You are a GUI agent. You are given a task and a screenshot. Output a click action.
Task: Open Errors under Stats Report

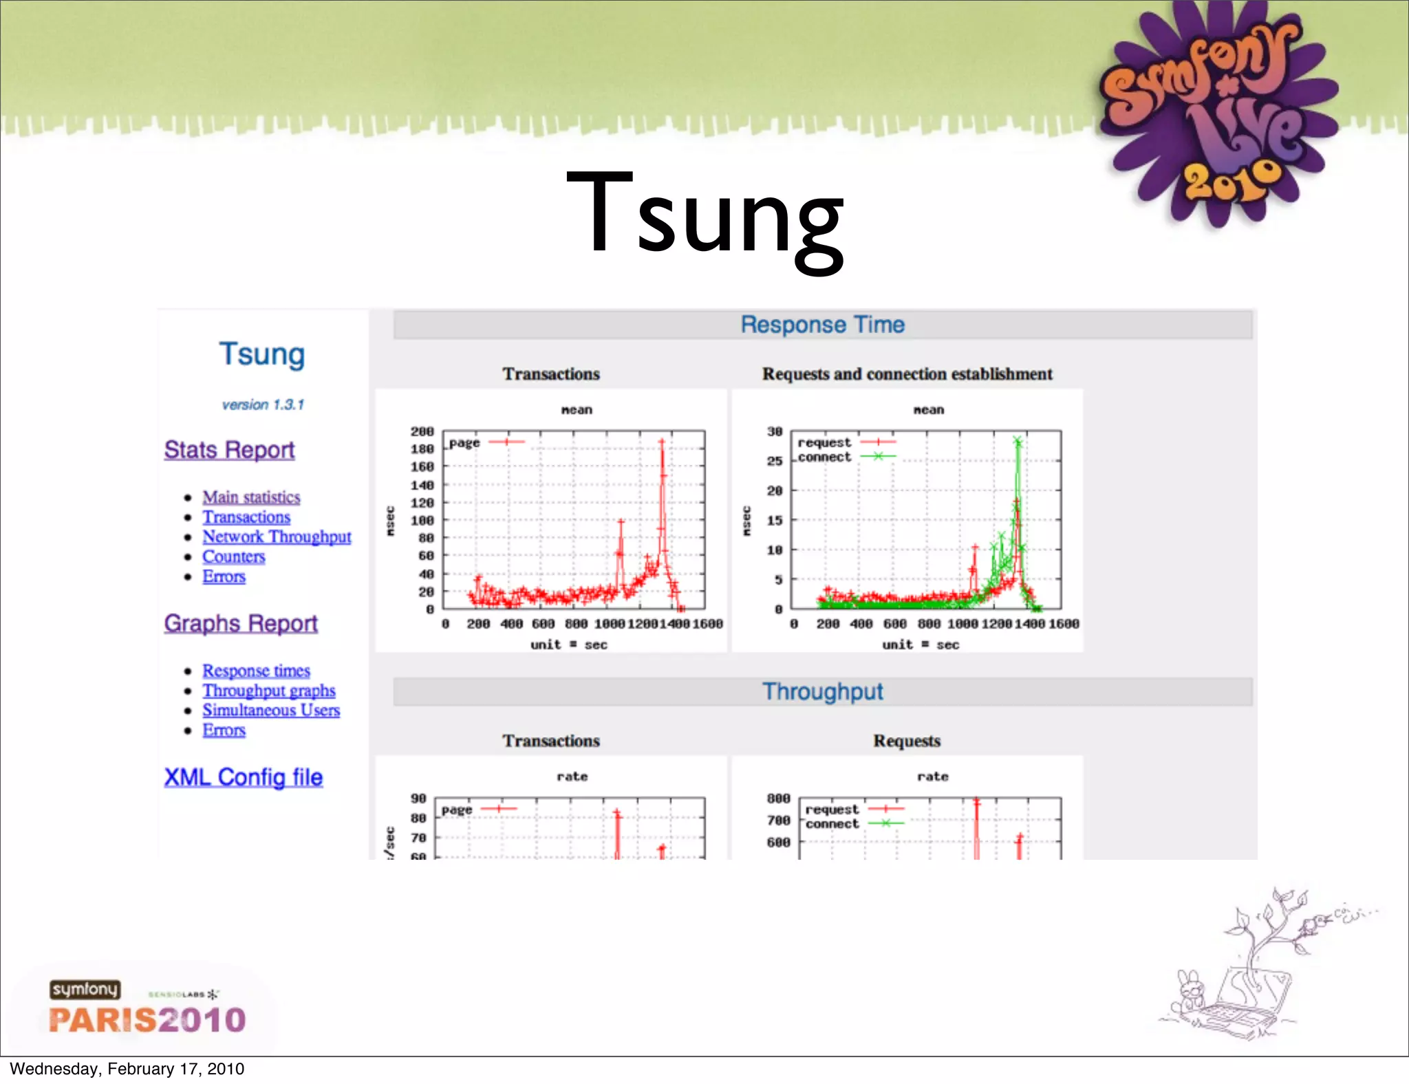click(x=224, y=577)
